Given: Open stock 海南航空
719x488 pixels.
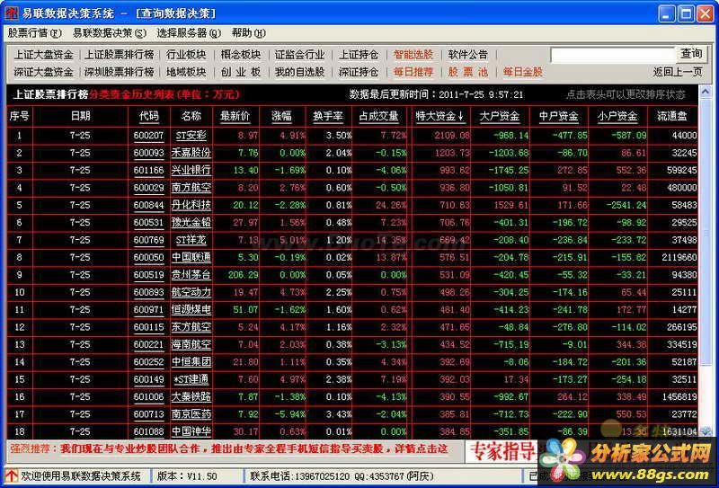Looking at the screenshot, I should pyautogui.click(x=191, y=344).
